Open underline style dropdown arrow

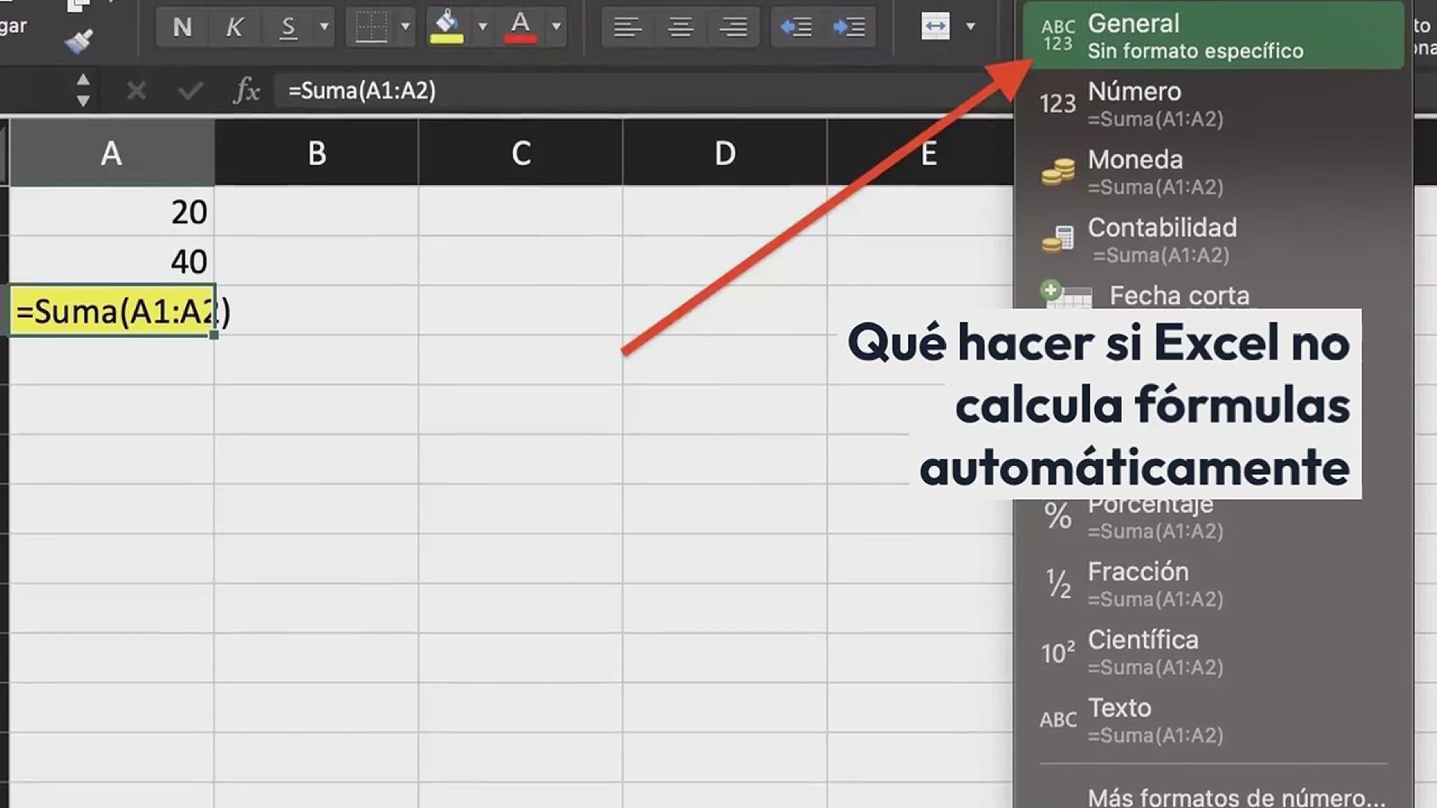(x=324, y=28)
